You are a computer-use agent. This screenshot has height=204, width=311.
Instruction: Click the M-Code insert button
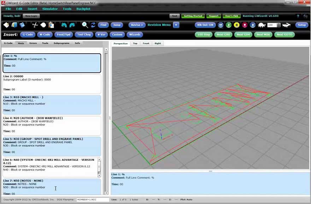coord(45,35)
